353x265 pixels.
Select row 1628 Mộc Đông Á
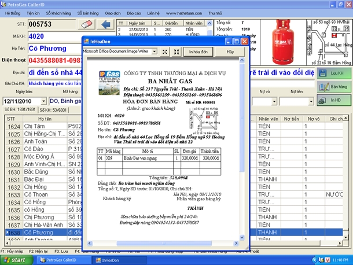pyautogui.click(x=44, y=157)
